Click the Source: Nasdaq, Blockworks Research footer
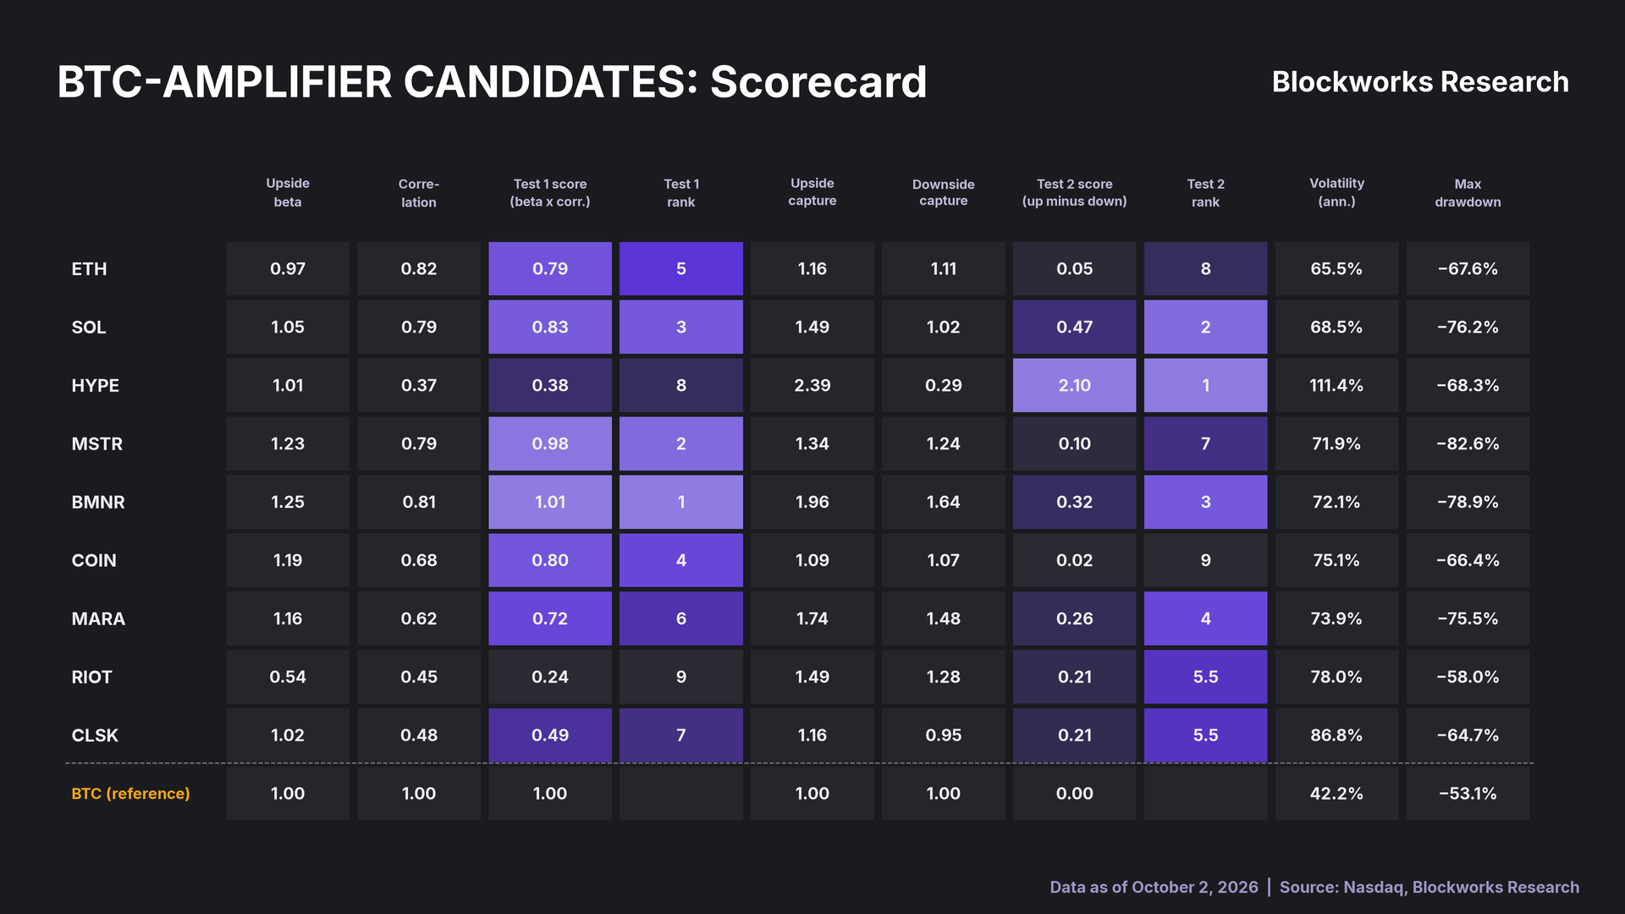1625x914 pixels. click(1429, 887)
